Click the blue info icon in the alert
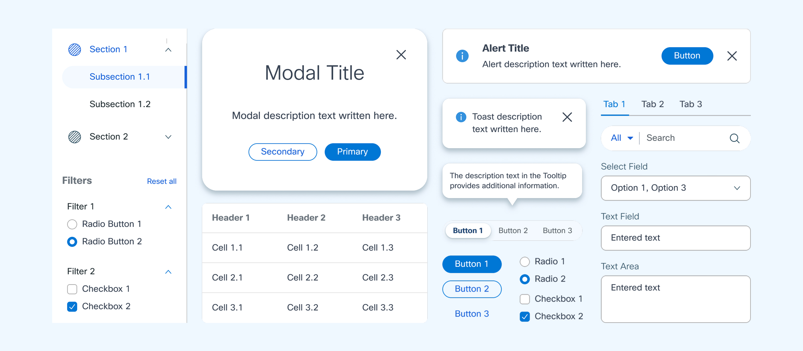This screenshot has width=803, height=351. [462, 56]
